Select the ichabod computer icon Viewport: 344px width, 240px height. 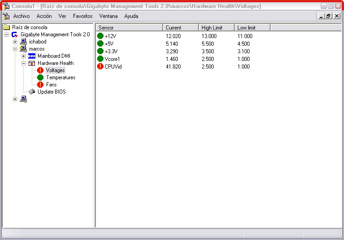[23, 42]
